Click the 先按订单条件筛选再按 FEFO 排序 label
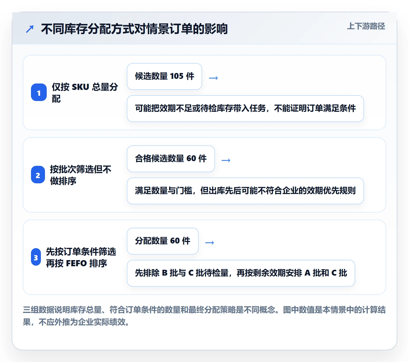This screenshot has height=362, width=409. [x=81, y=257]
